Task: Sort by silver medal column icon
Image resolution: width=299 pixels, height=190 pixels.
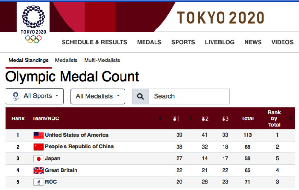Action: (205, 119)
